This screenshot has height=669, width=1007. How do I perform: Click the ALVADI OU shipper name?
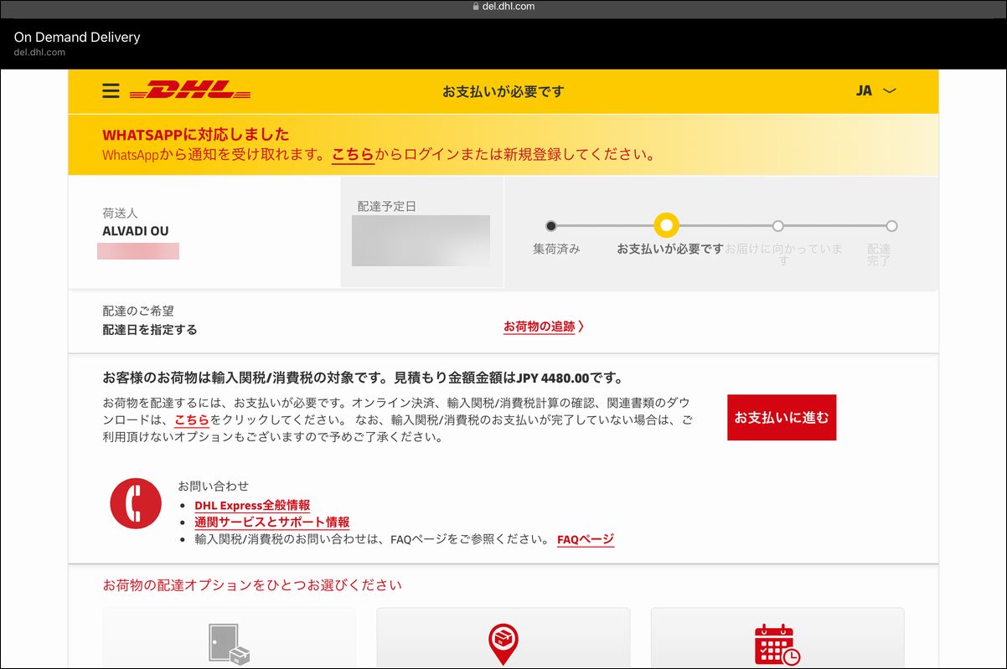(136, 231)
